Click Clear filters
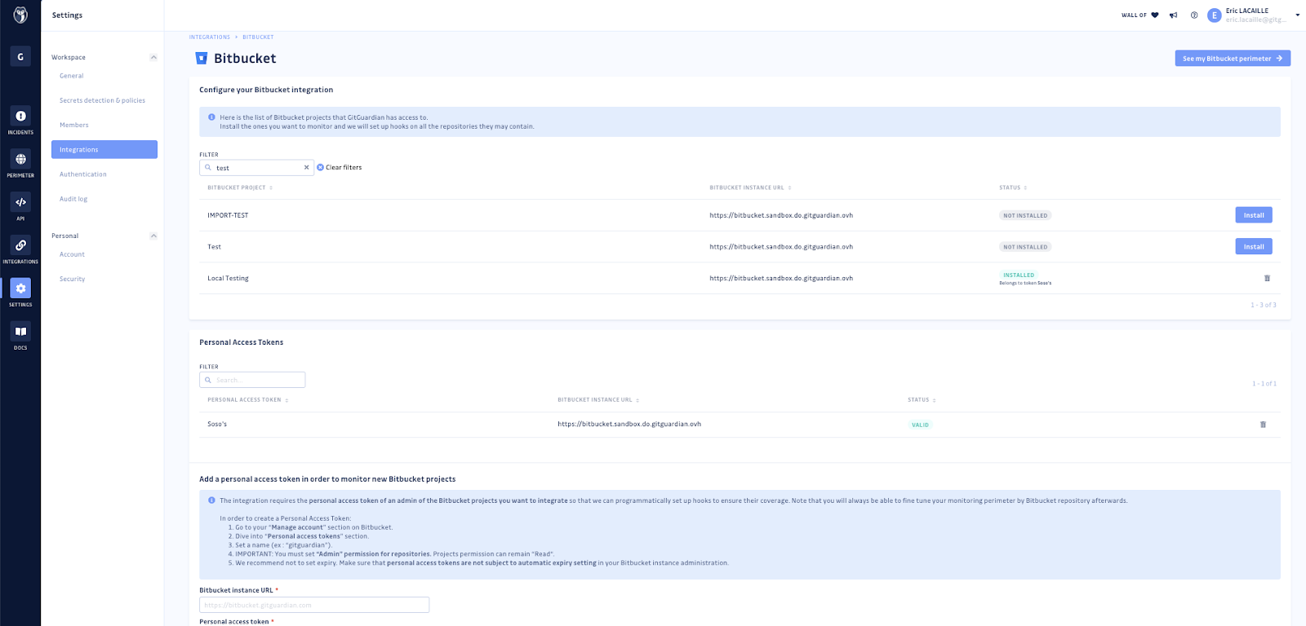The image size is (1306, 626). pos(339,167)
